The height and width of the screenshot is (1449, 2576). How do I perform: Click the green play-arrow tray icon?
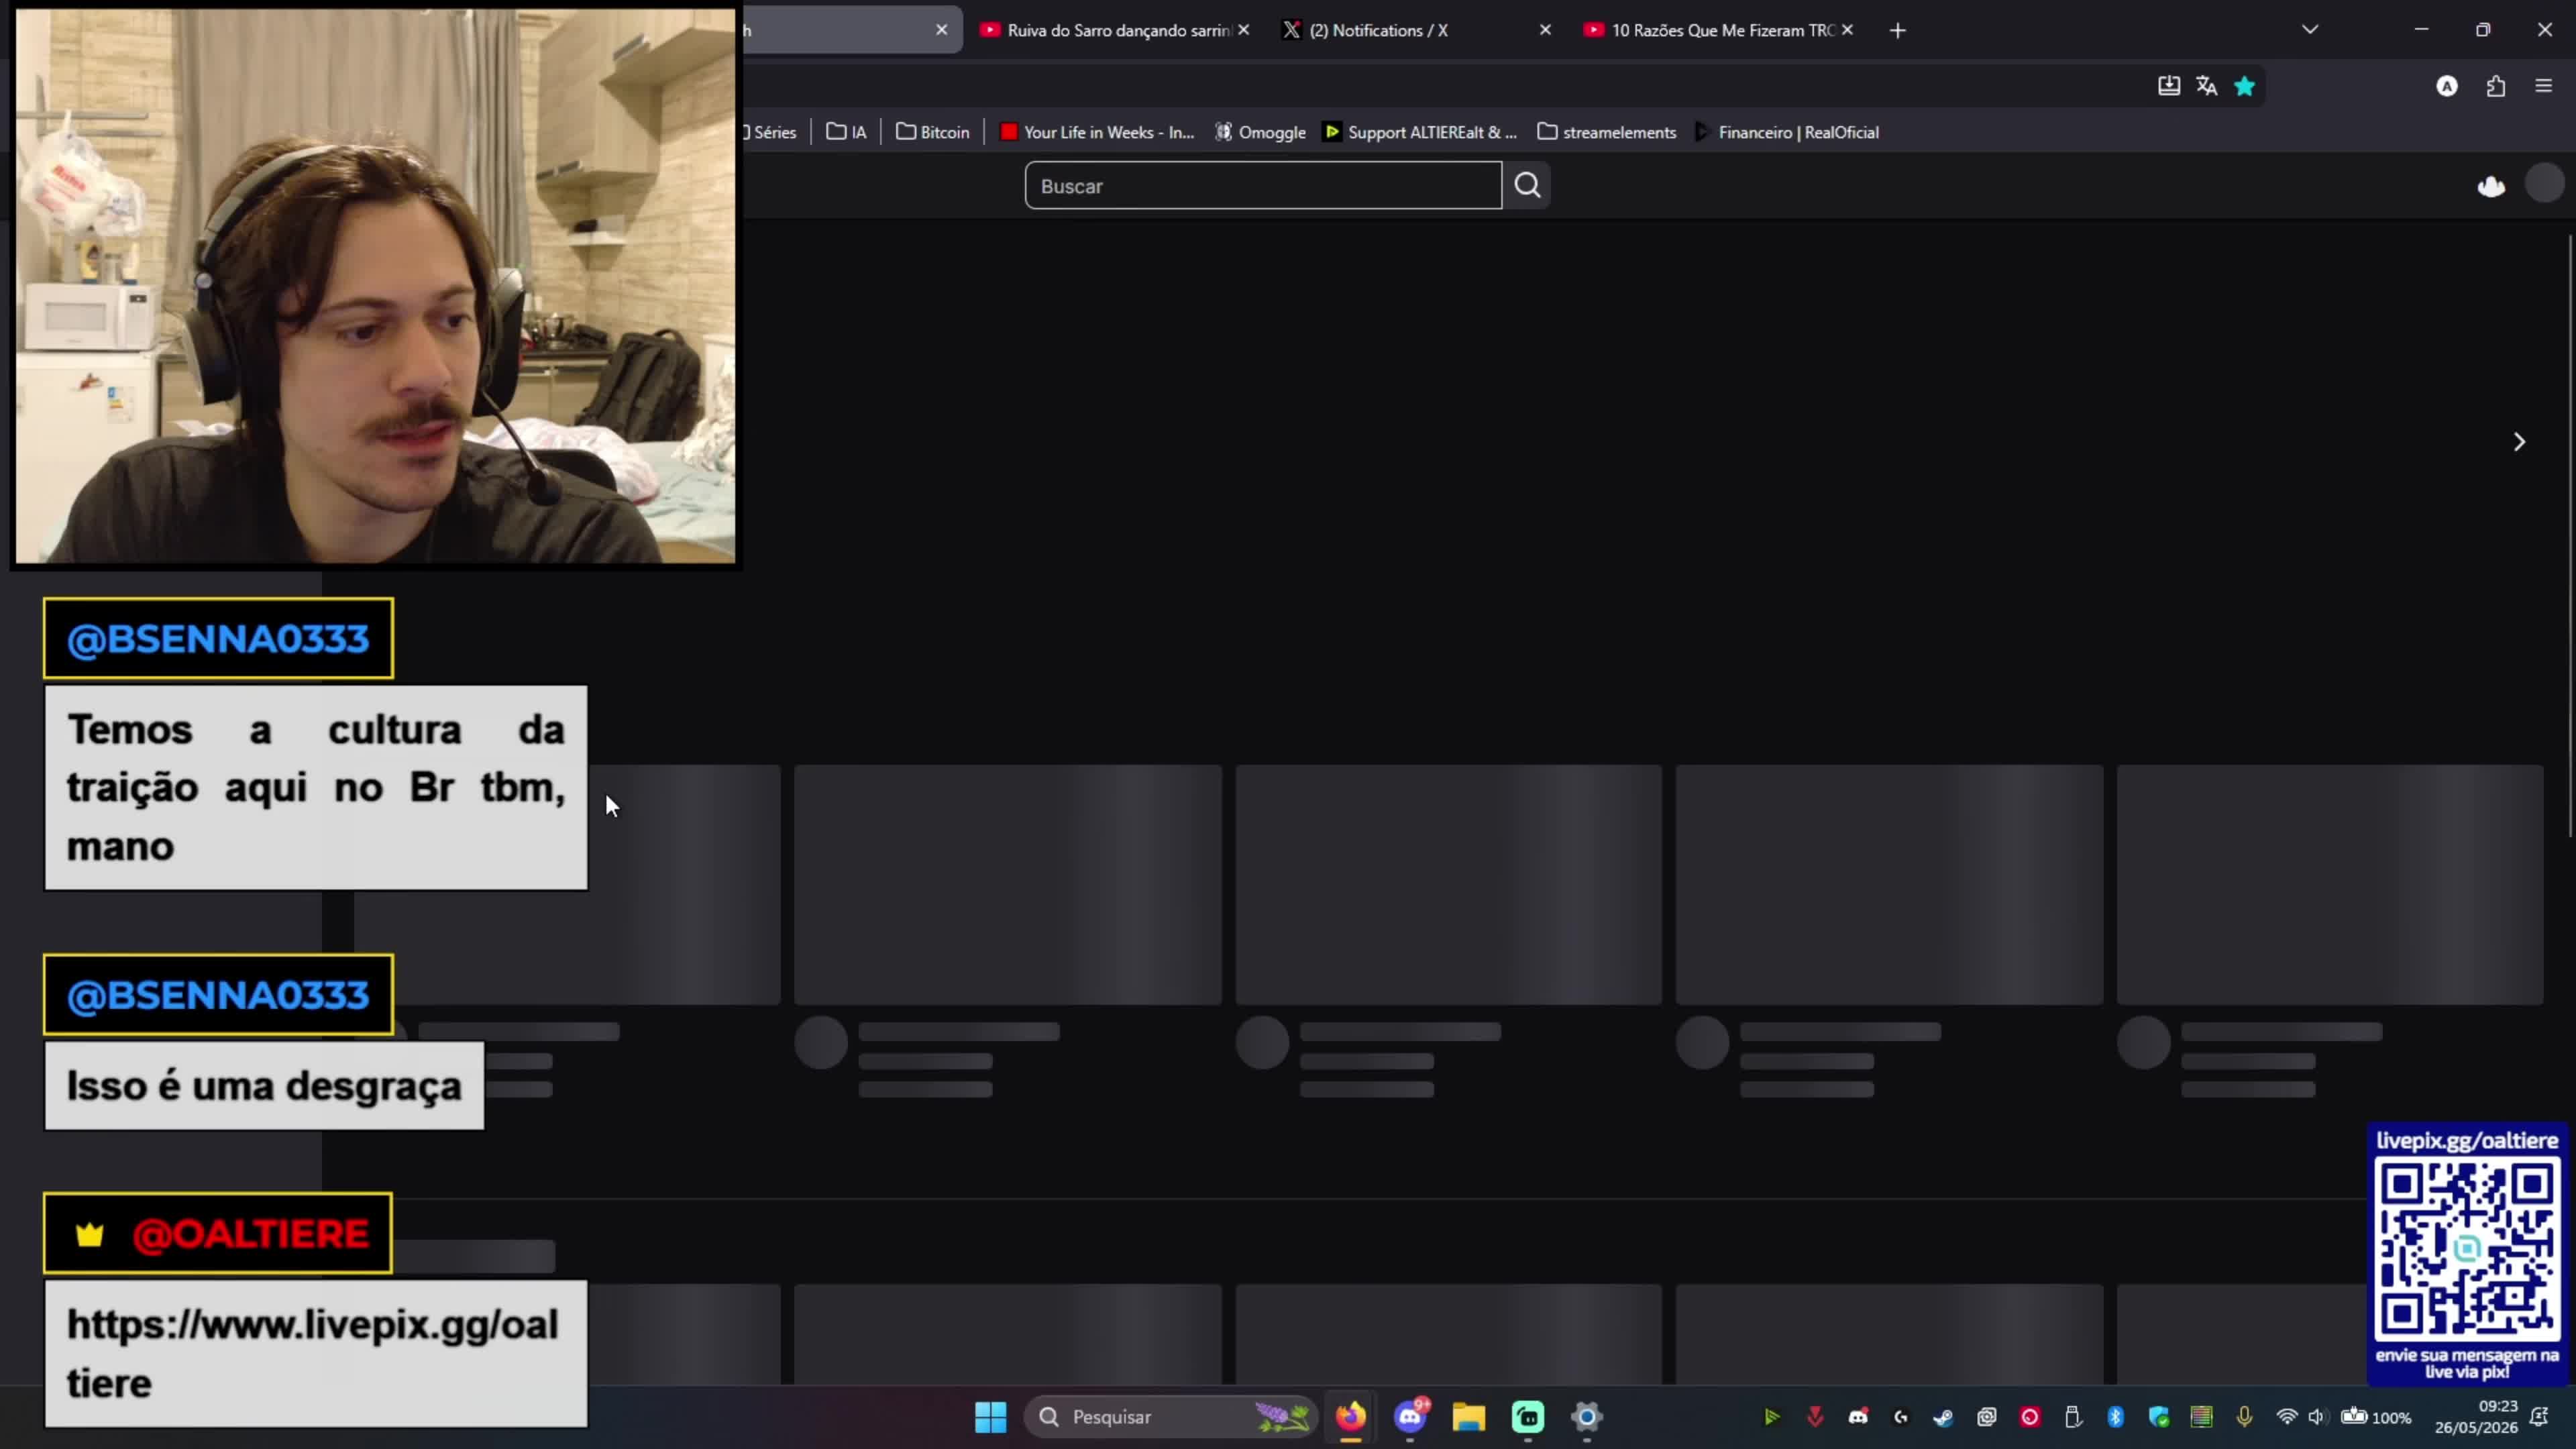[1771, 1416]
